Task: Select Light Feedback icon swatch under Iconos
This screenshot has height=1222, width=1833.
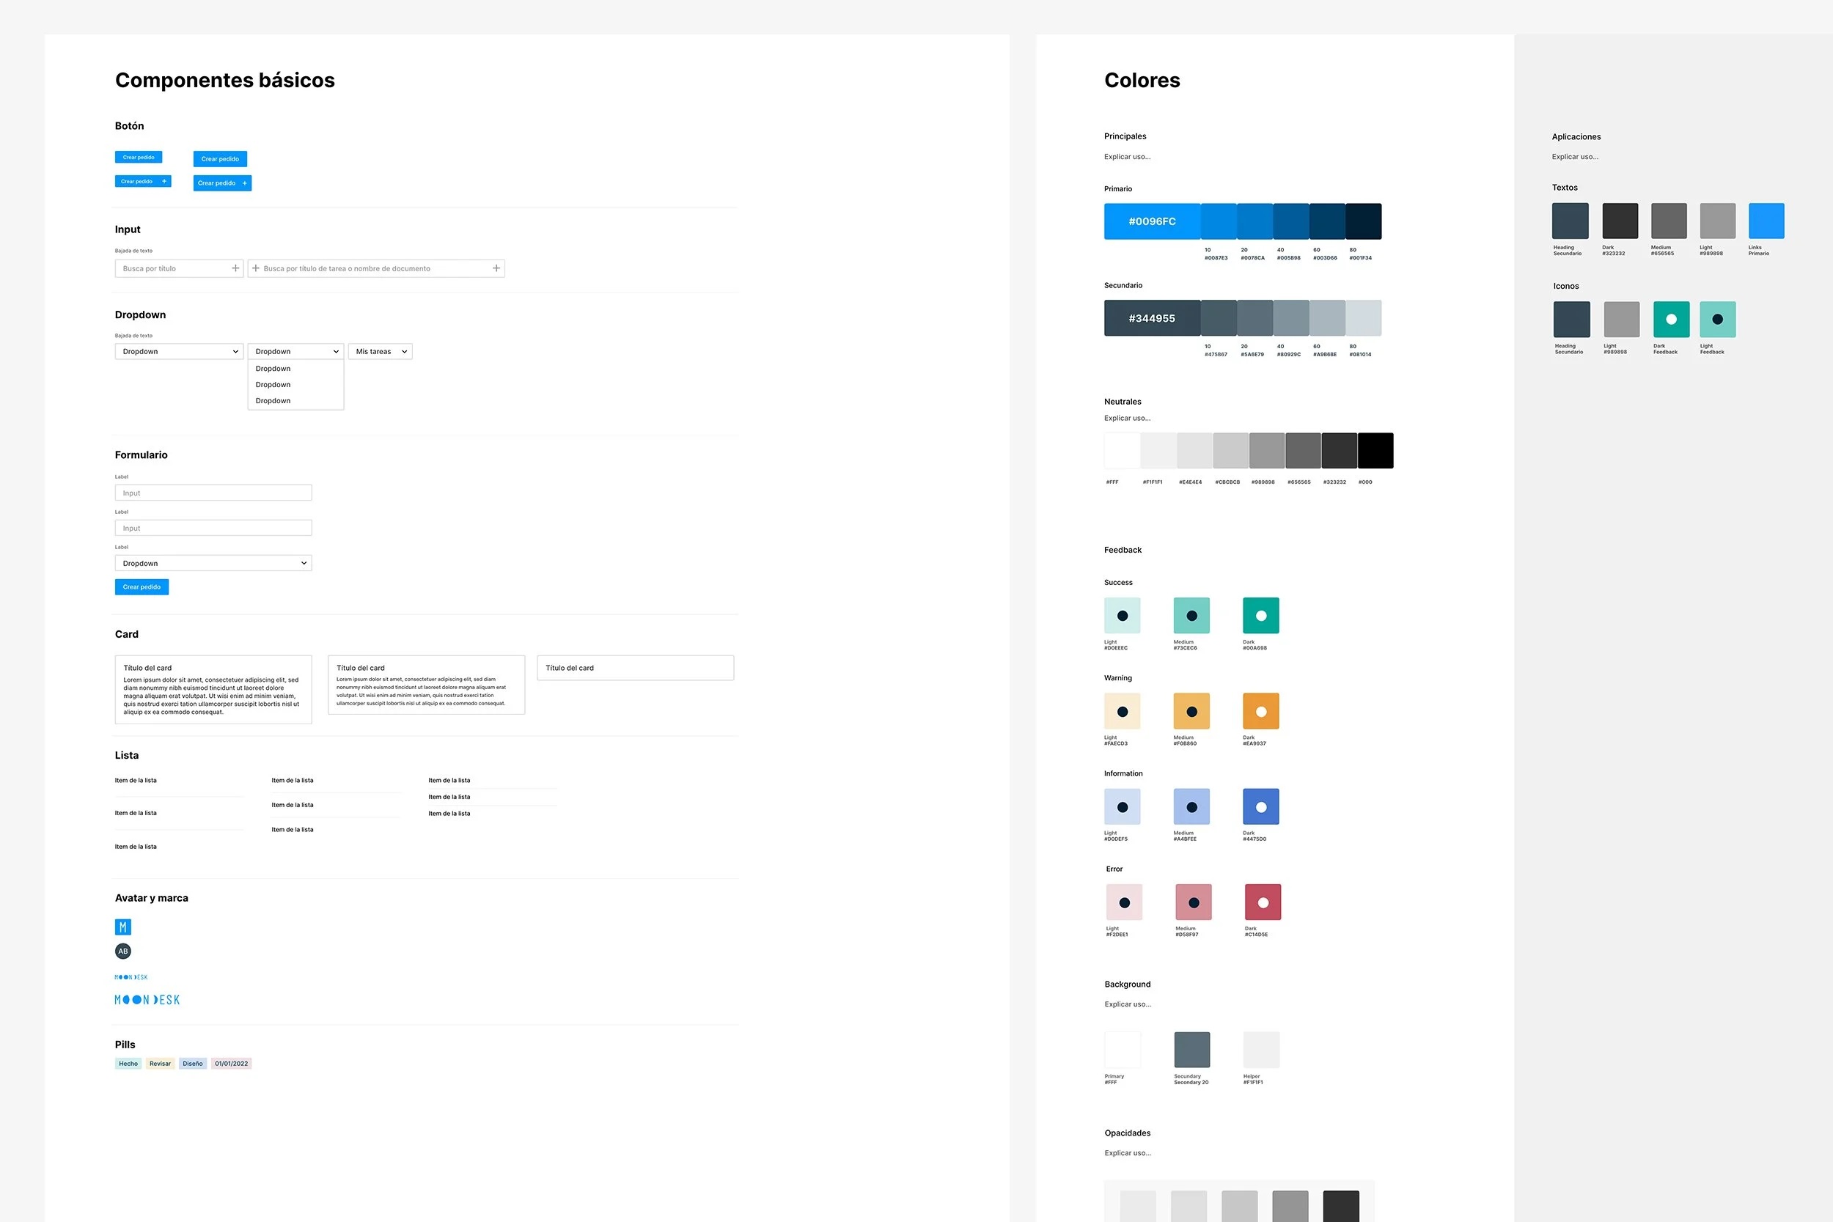Action: (1718, 320)
